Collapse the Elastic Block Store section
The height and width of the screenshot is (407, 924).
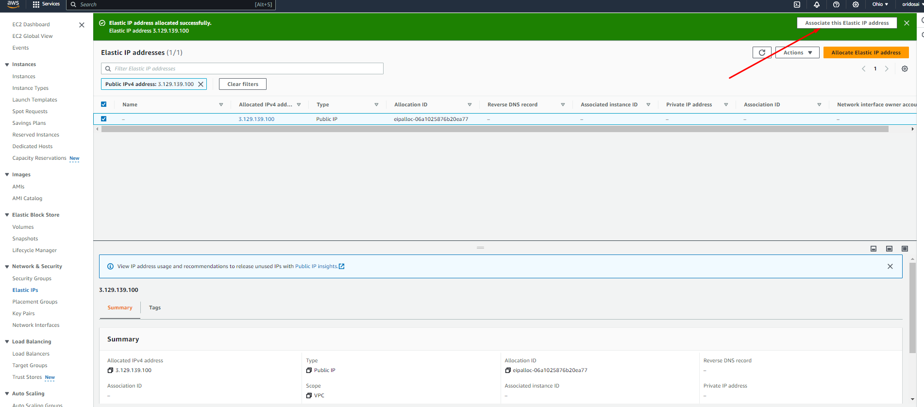point(7,215)
